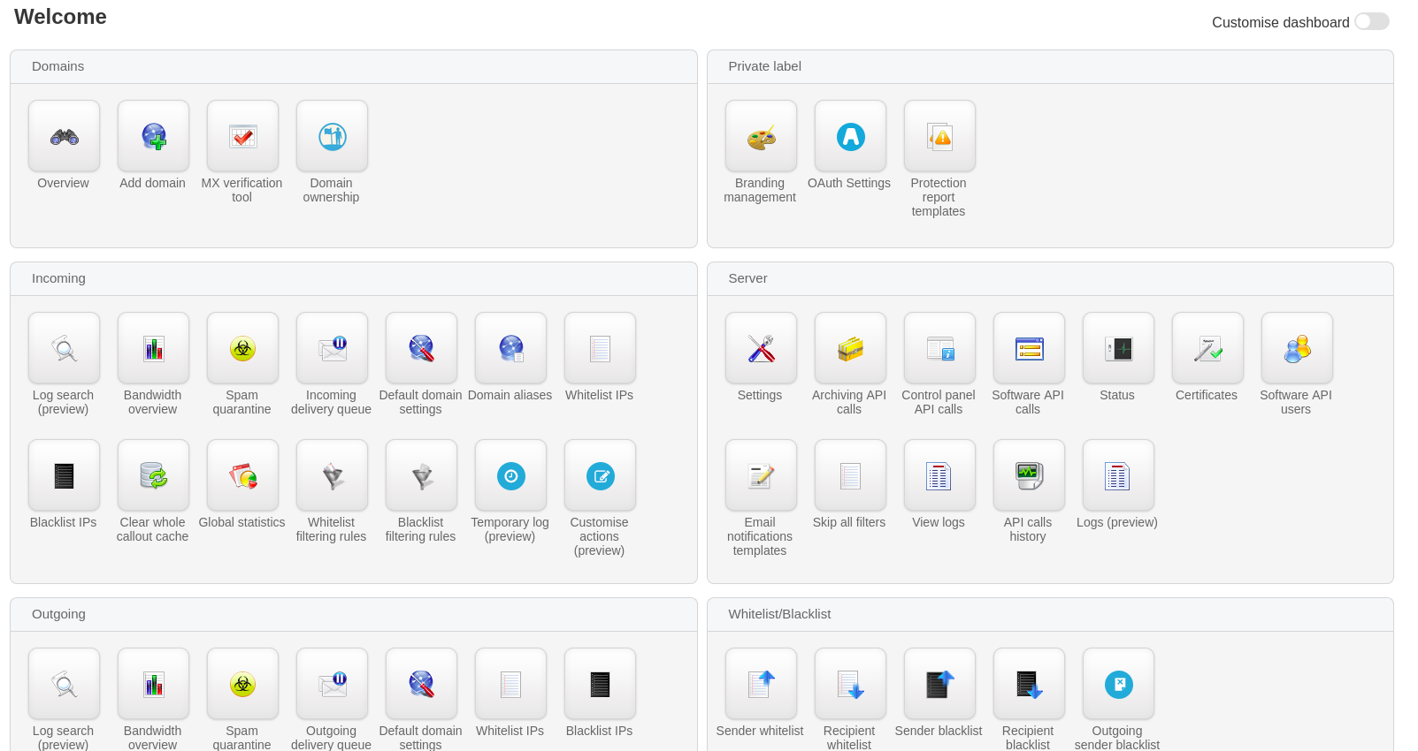Open Certificates icon
1418x751 pixels.
1207,348
